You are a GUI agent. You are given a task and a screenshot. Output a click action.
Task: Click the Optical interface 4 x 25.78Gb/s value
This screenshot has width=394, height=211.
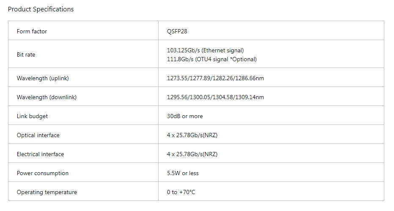click(x=192, y=135)
